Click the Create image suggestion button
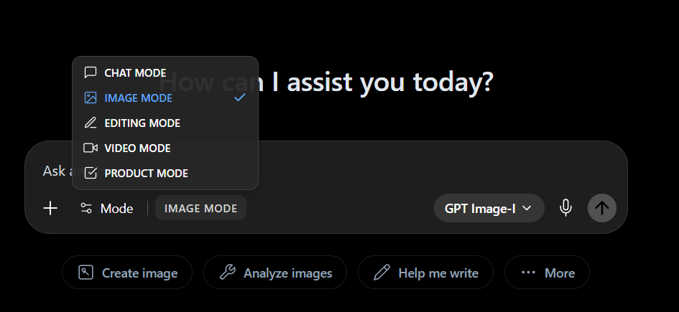The width and height of the screenshot is (679, 312). (127, 273)
